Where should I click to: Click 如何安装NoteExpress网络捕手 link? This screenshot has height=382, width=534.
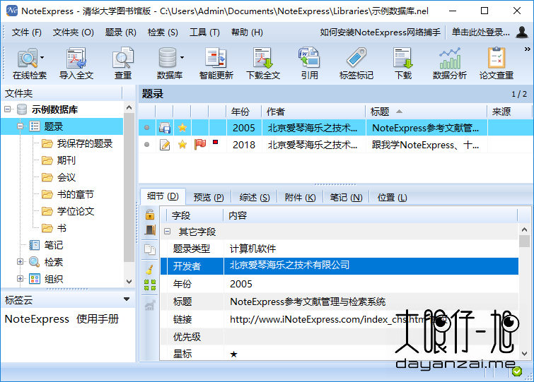click(x=380, y=32)
